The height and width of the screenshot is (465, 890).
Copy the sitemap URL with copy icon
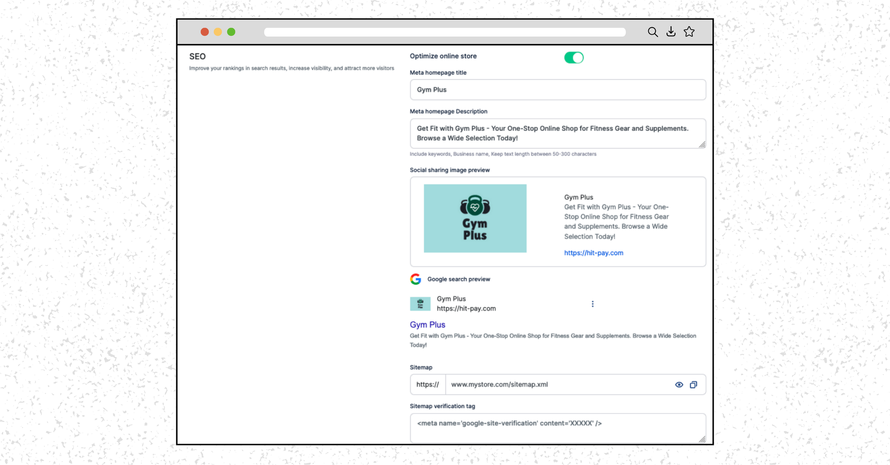click(x=693, y=385)
